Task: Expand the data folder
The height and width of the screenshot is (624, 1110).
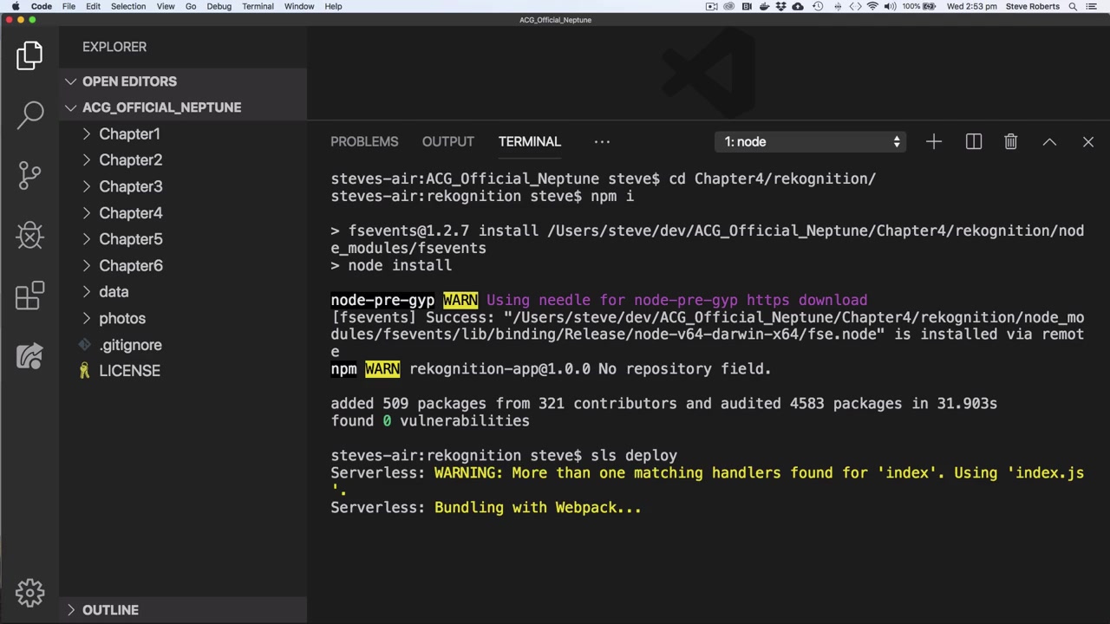Action: pyautogui.click(x=183, y=292)
